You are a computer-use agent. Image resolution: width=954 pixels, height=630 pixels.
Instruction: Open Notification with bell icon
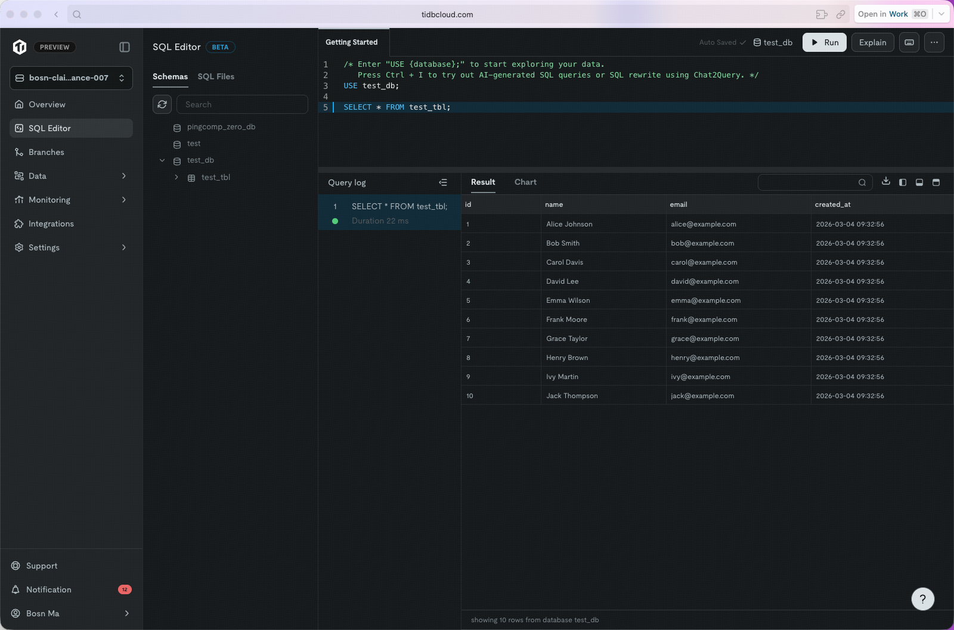(49, 589)
